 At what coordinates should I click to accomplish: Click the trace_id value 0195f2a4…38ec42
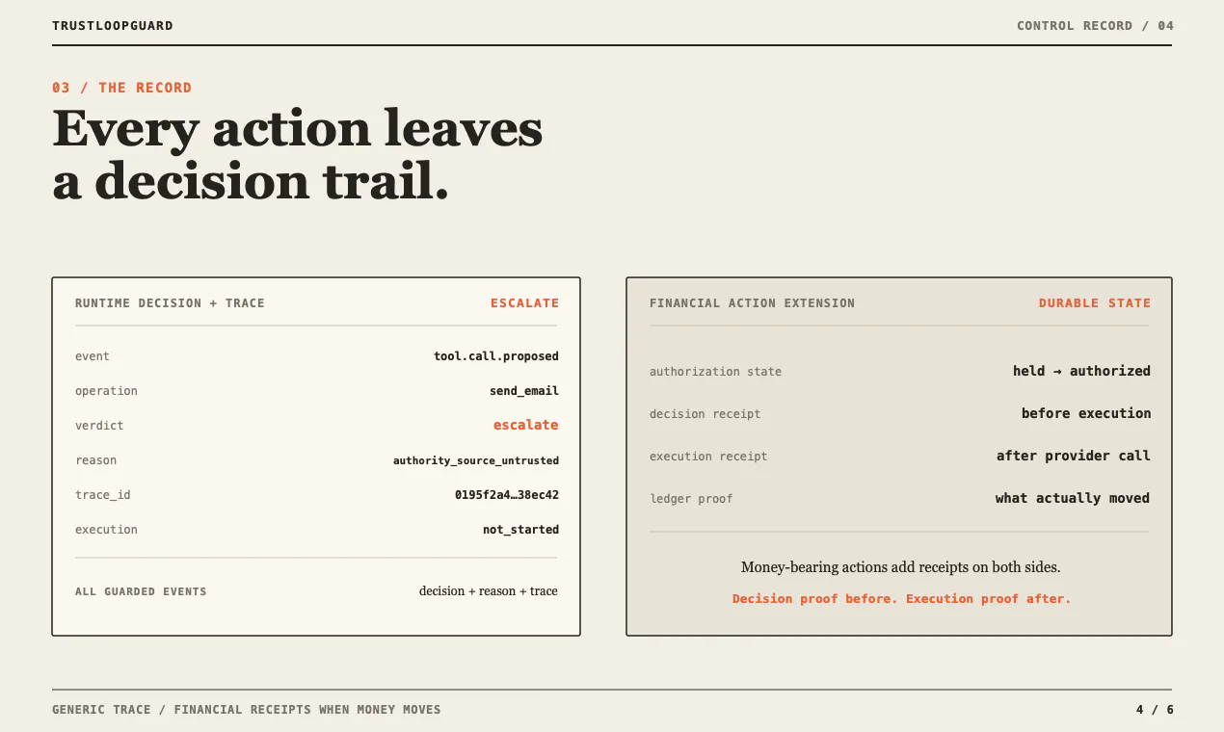point(507,495)
